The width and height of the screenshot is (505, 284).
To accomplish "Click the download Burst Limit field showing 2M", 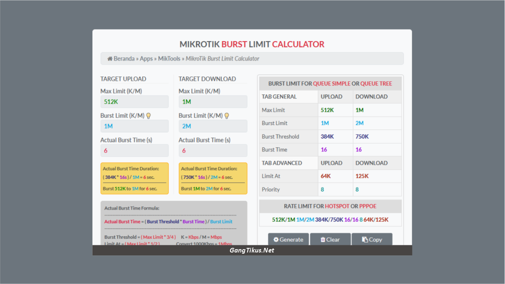I will click(213, 126).
